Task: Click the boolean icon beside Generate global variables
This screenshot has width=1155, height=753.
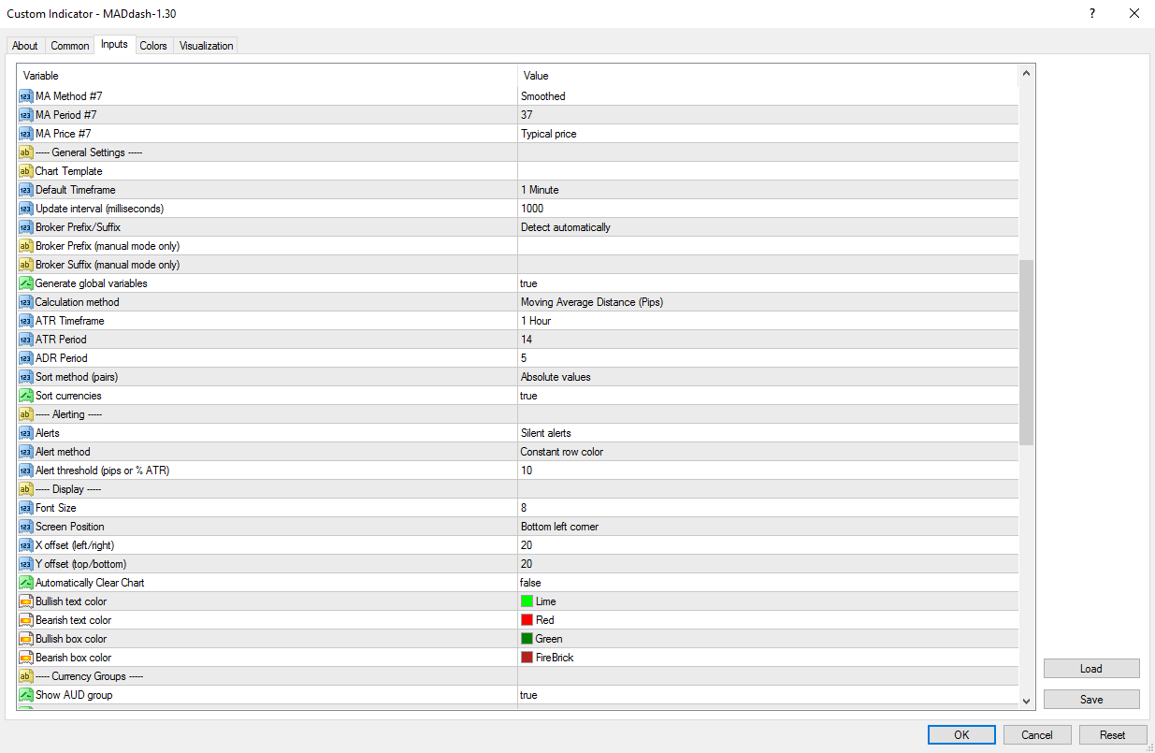Action: (25, 283)
